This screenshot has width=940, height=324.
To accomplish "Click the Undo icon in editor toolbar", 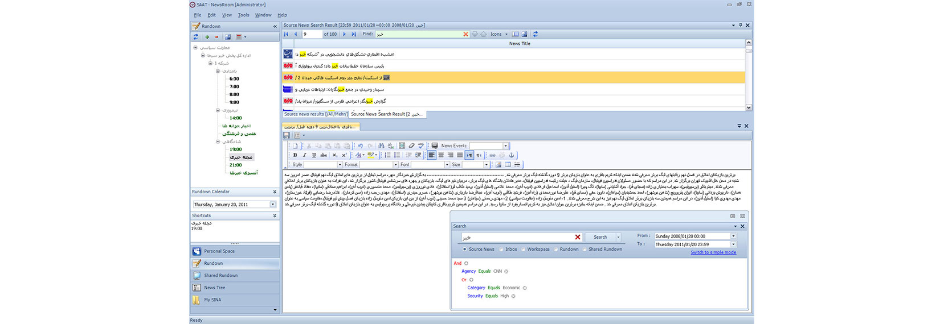I will click(360, 146).
